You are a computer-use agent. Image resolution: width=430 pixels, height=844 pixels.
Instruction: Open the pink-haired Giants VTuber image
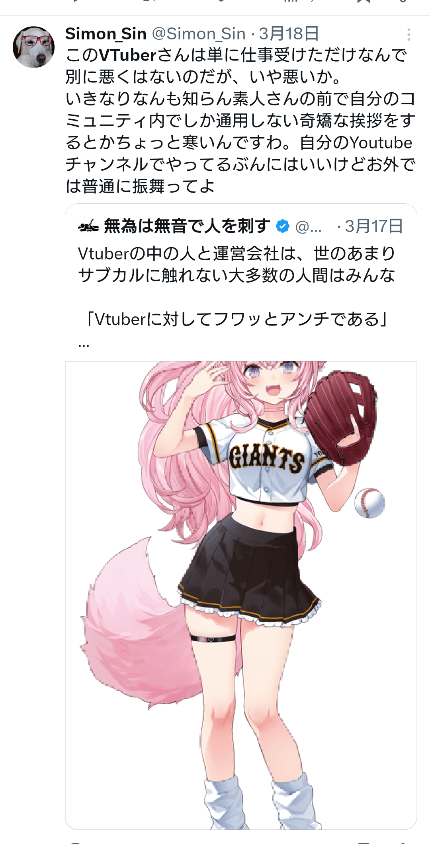coord(241,595)
